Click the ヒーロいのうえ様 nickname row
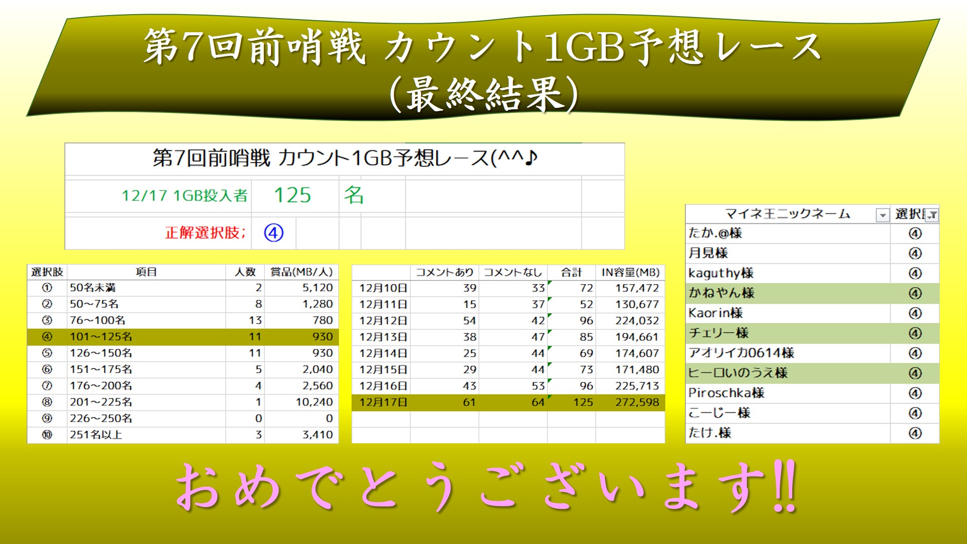The height and width of the screenshot is (544, 967). tap(738, 373)
